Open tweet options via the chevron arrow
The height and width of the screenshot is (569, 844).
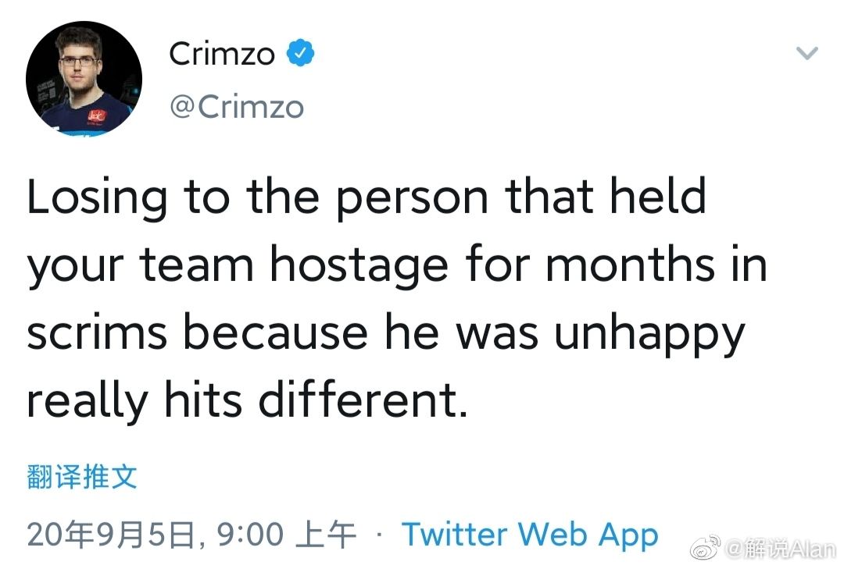pyautogui.click(x=806, y=53)
